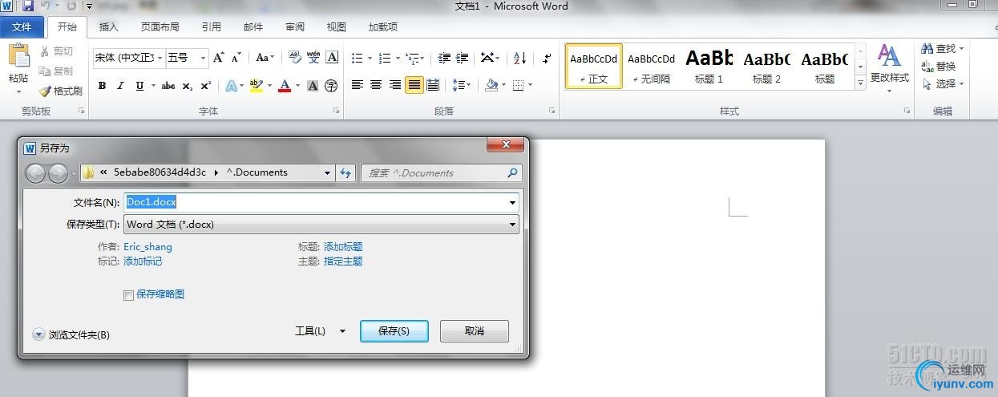Apply character shading icon

[313, 86]
